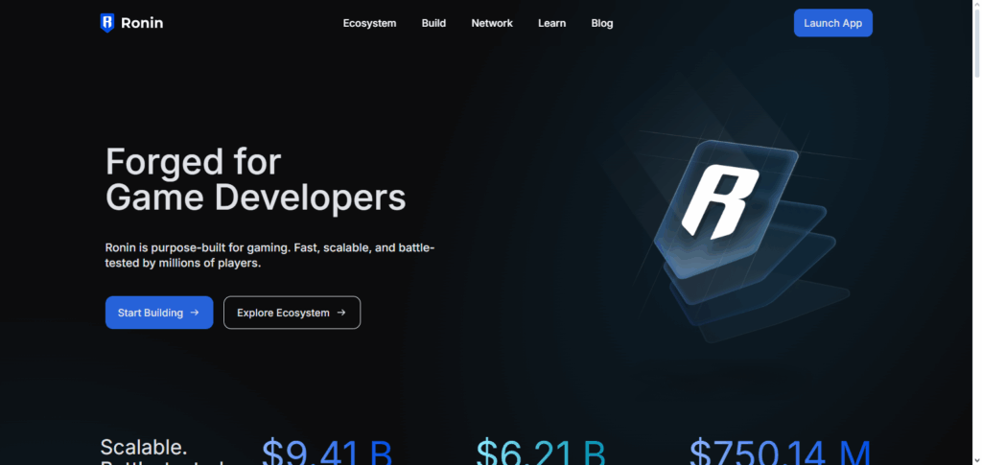Click the Ronin shield logo icon

(107, 23)
